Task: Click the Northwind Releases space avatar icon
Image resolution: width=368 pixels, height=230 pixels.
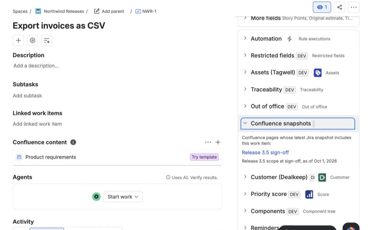Action: 38,11
